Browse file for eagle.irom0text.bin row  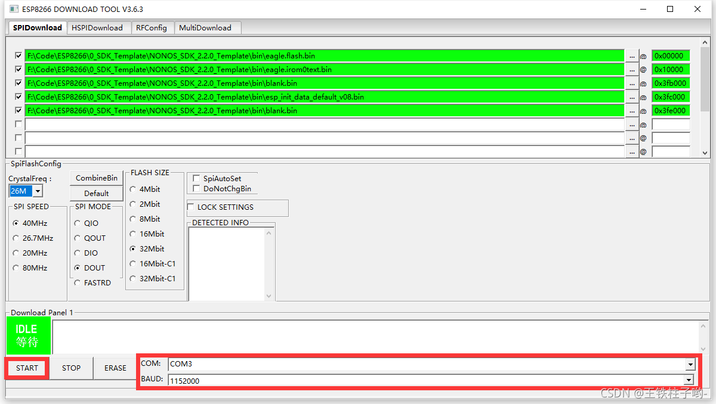(x=632, y=69)
